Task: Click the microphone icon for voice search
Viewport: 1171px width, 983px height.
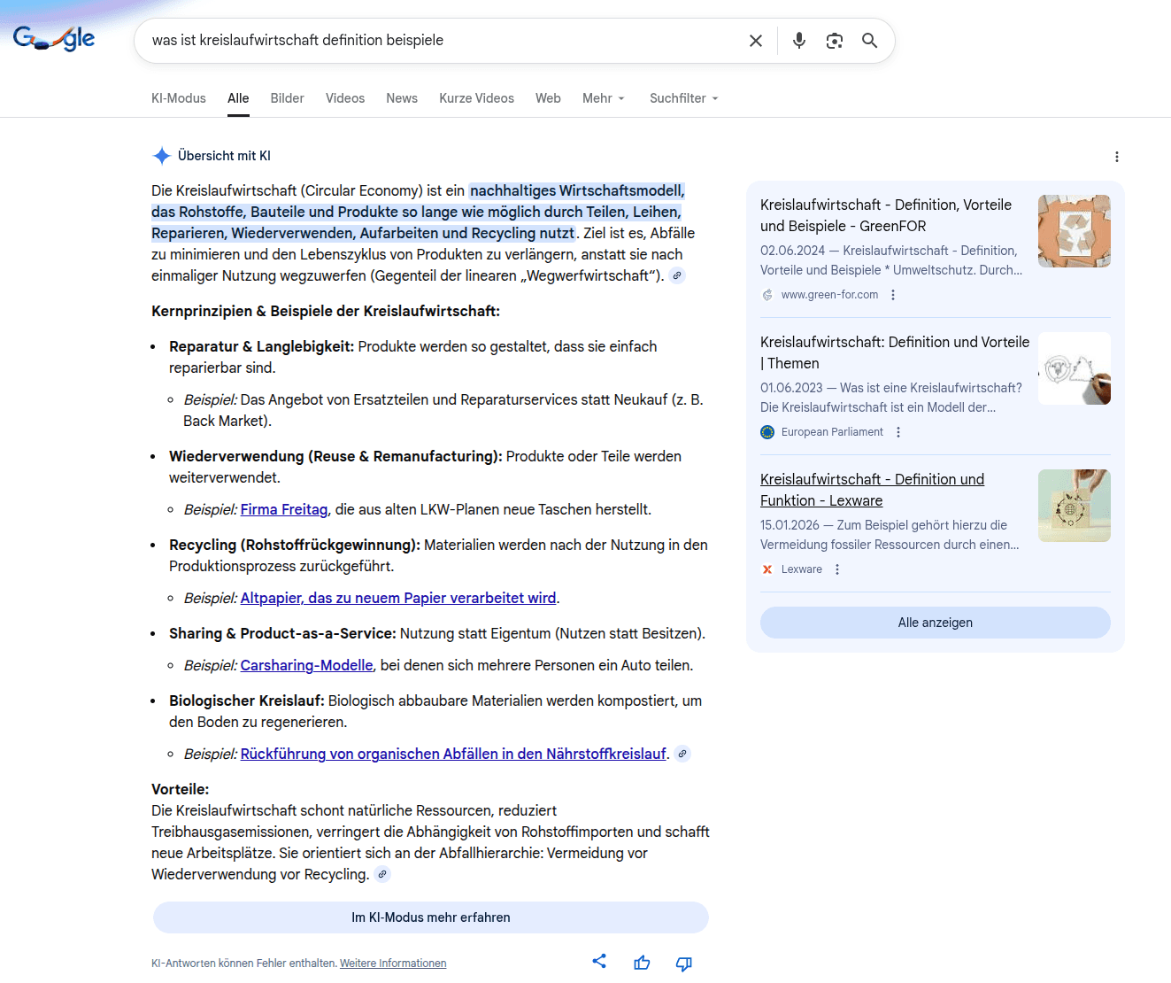Action: 798,40
